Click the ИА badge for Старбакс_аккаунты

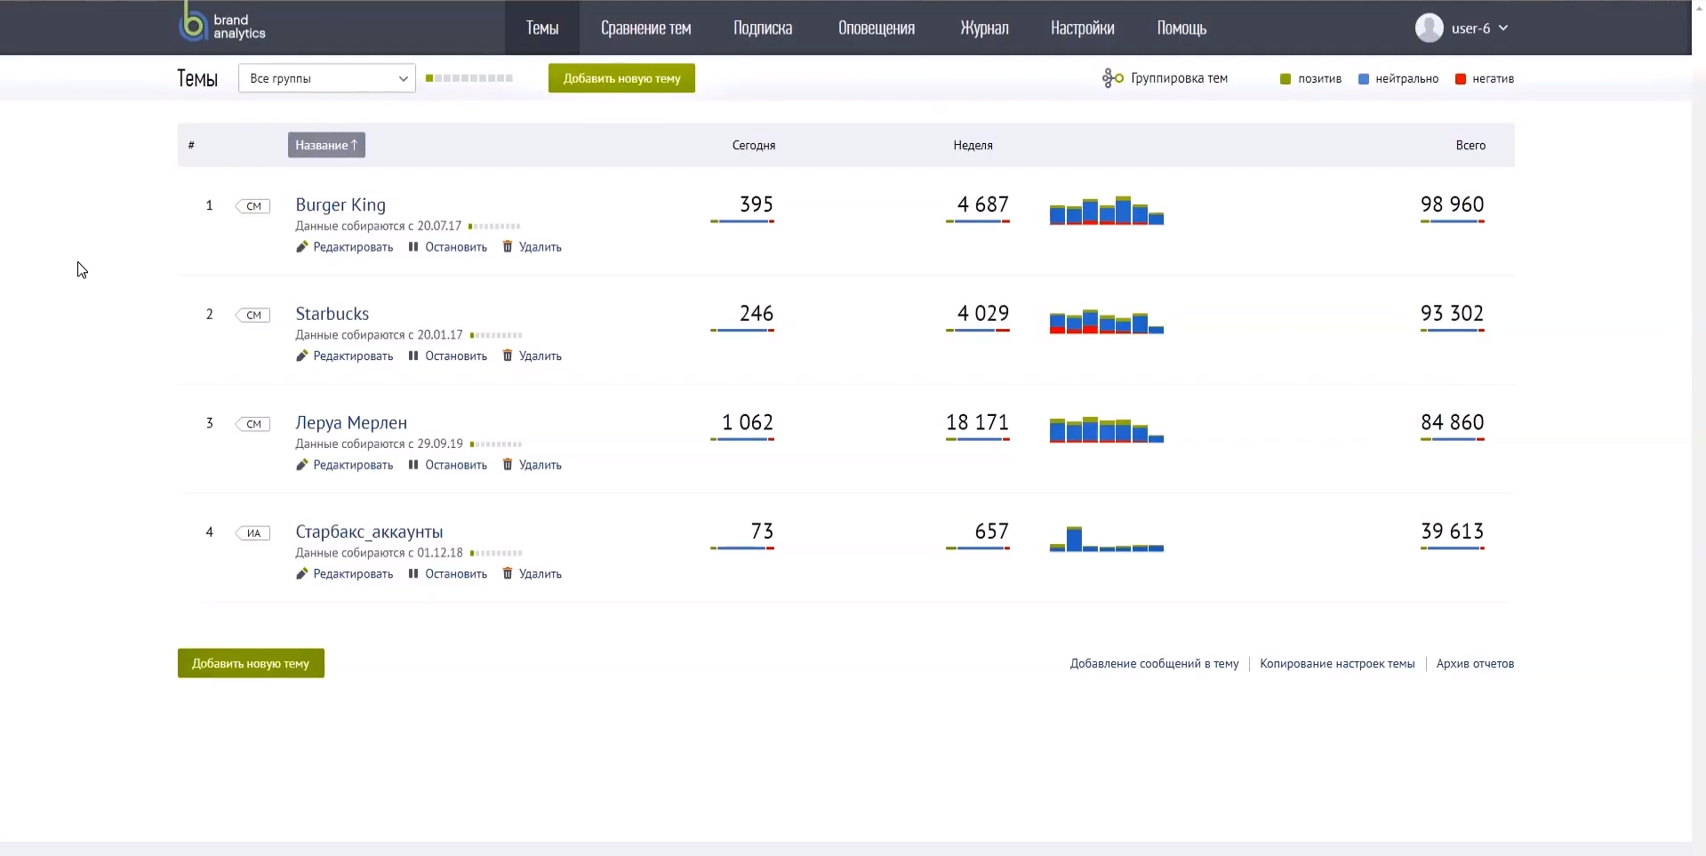[253, 533]
